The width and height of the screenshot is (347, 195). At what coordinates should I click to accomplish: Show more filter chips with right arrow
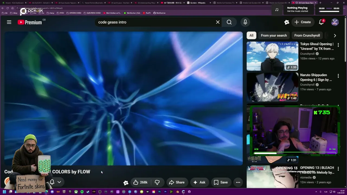pos(335,35)
